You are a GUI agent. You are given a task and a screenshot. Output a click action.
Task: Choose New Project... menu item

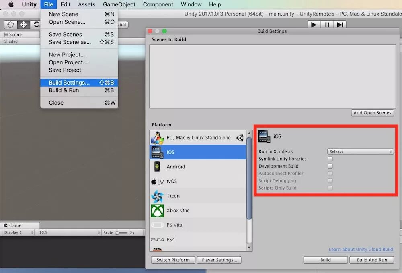[79, 55]
